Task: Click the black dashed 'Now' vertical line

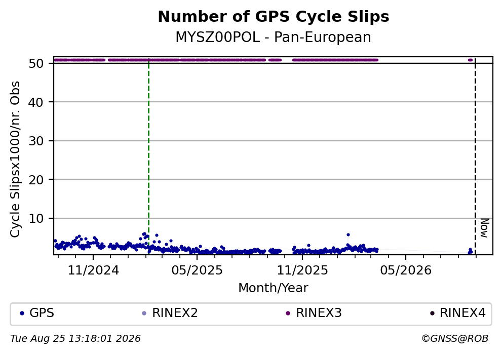Action: coord(475,156)
